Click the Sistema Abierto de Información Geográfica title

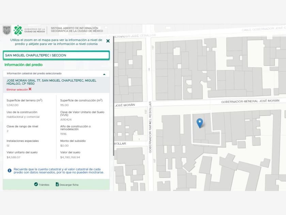pyautogui.click(x=75, y=30)
